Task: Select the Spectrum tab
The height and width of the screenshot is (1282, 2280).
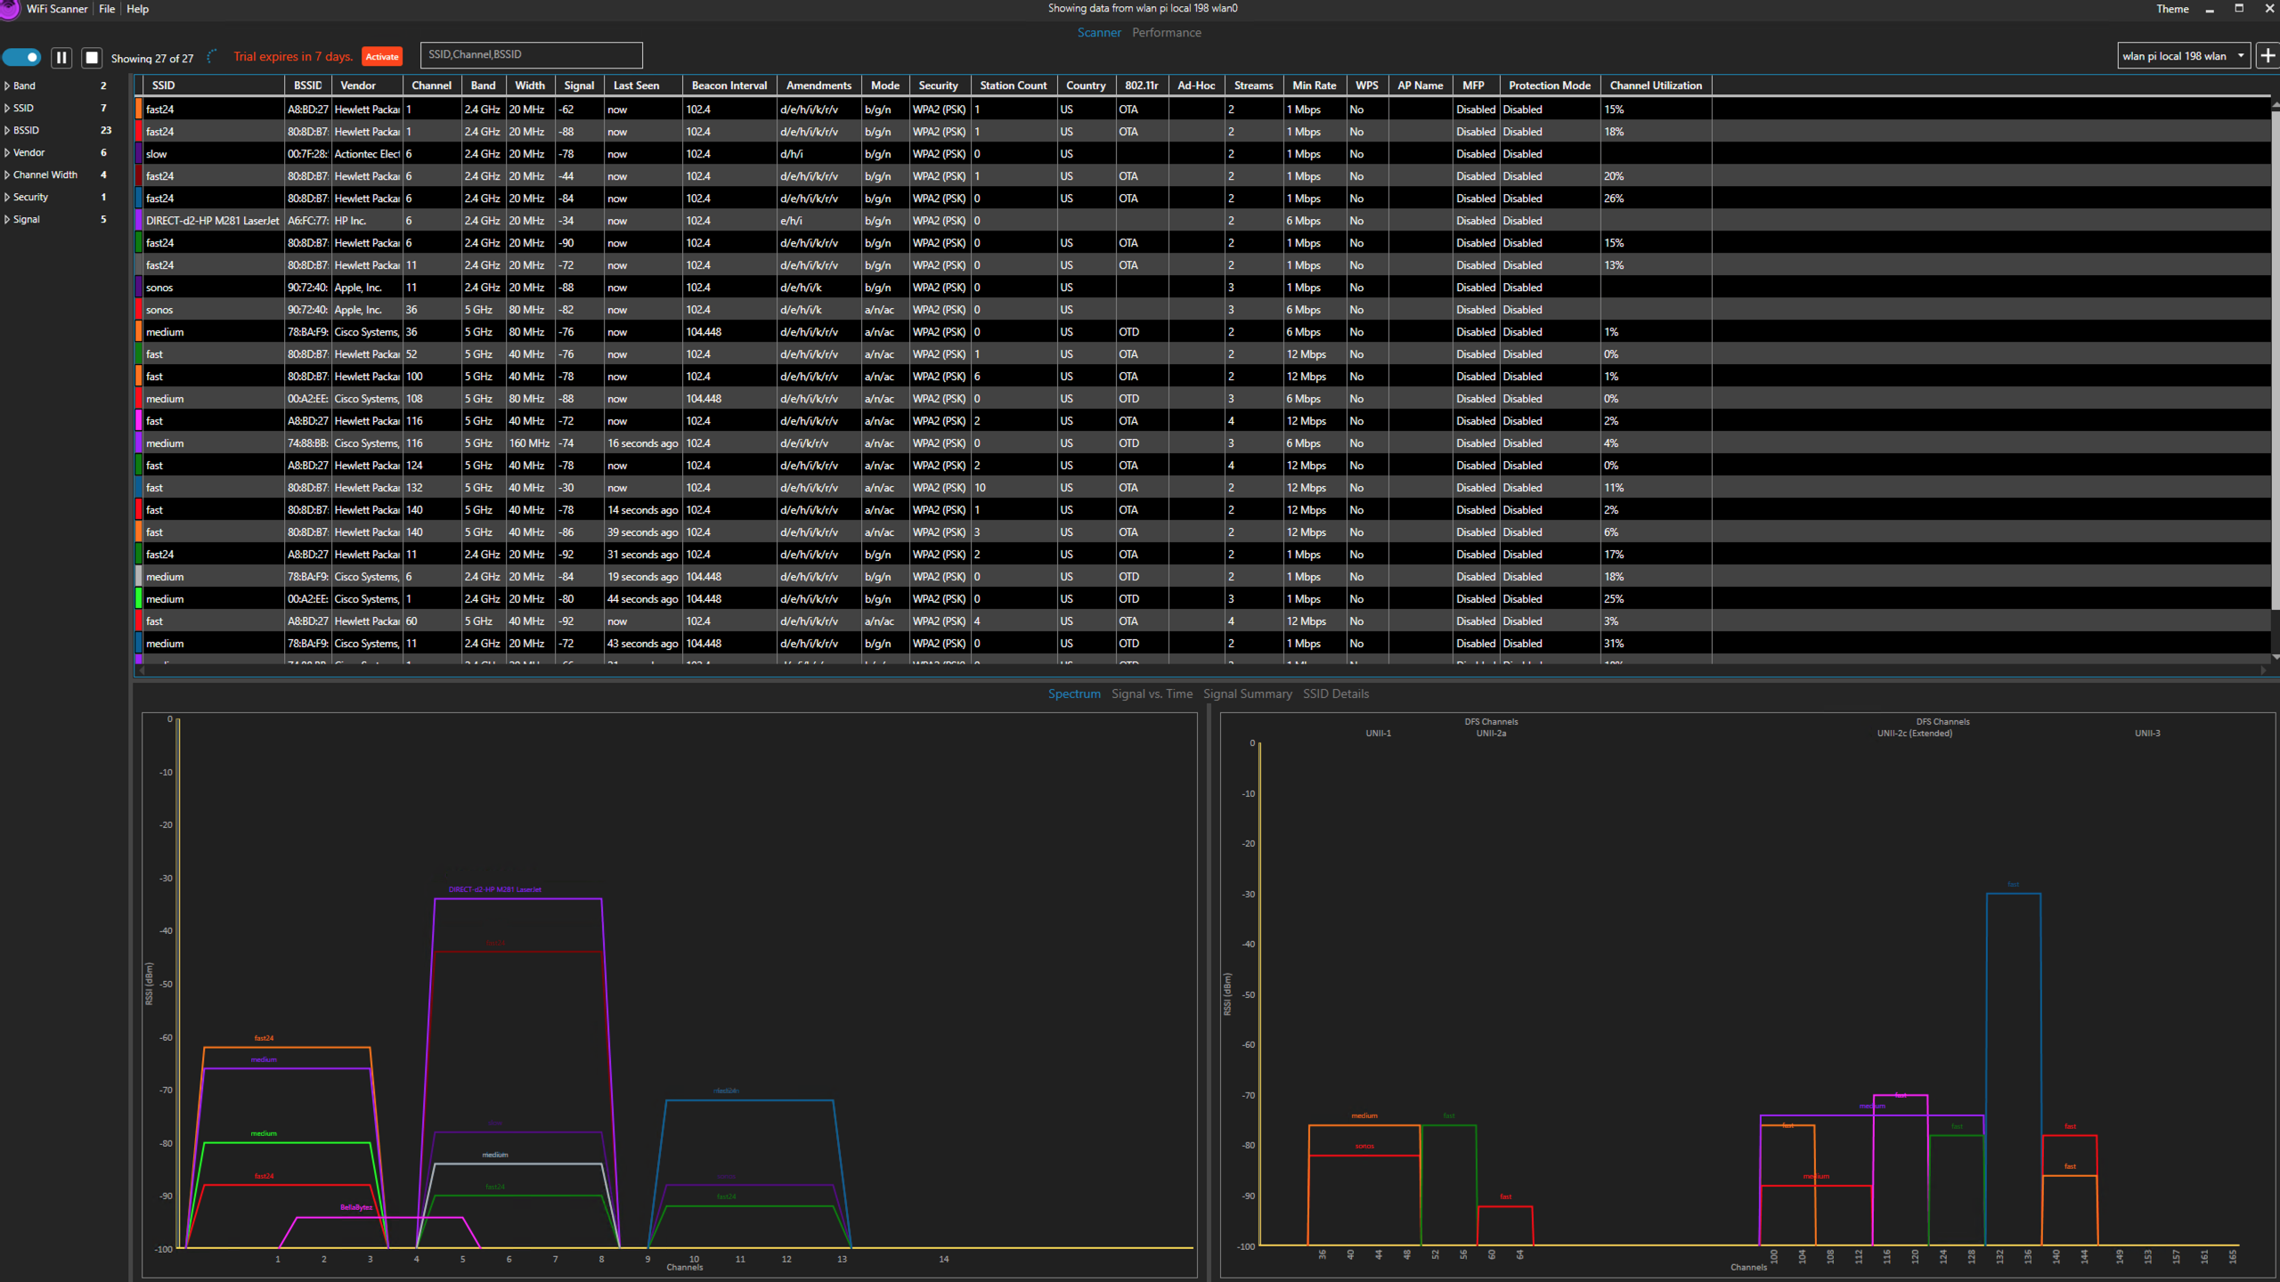Action: [1074, 694]
